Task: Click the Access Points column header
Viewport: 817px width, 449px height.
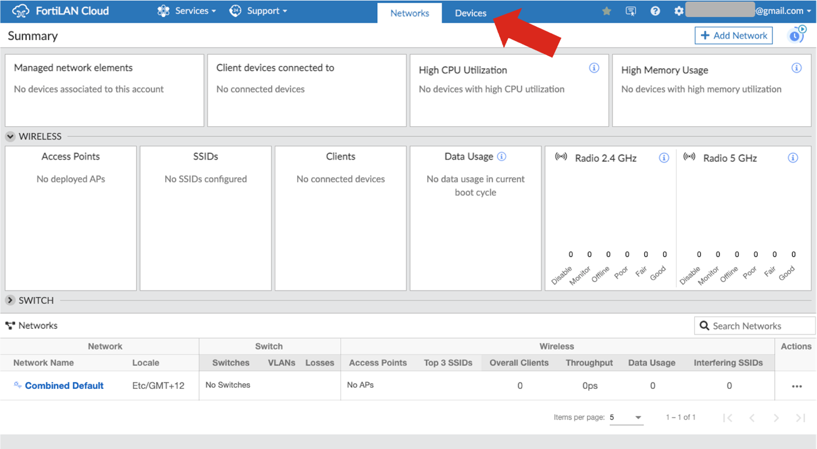Action: click(378, 363)
